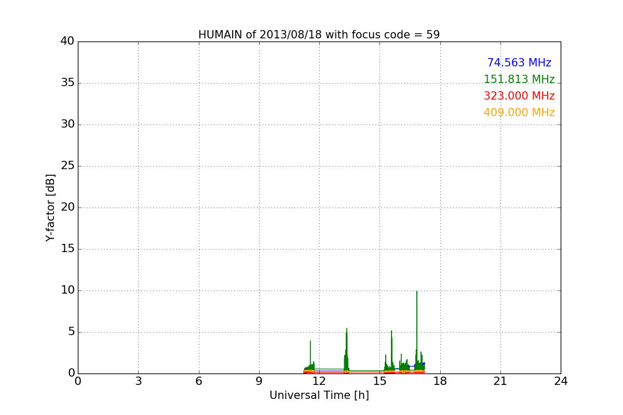Click the Y-factor [dB] axis label

[x=50, y=208]
